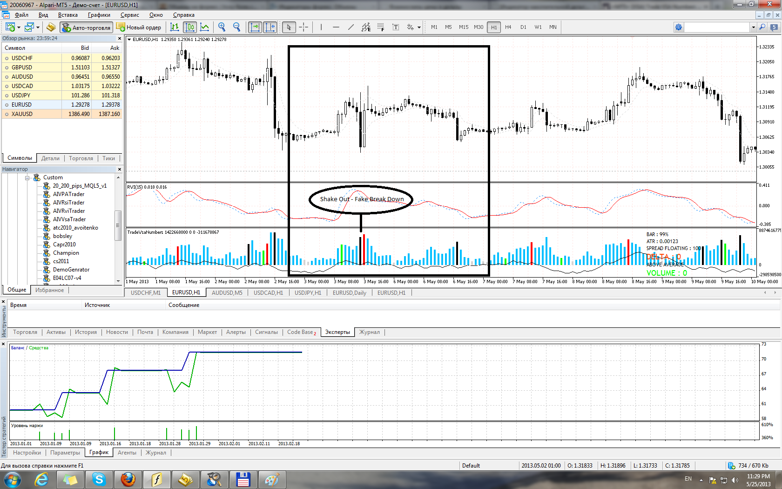Collapse the Custom folder in Navigator

pyautogui.click(x=27, y=178)
